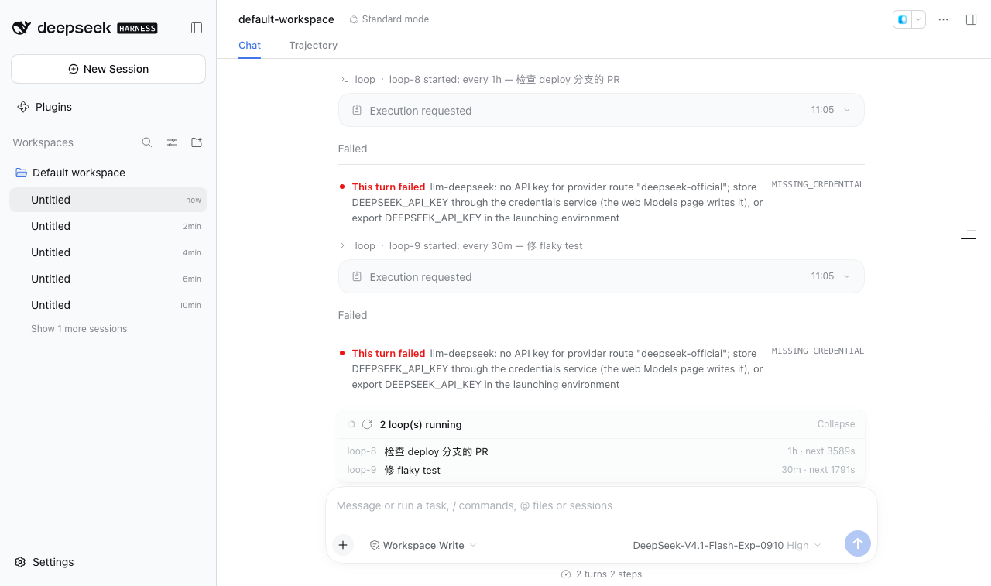Click the 1h · next 3589s timer
This screenshot has height=586, width=991.
821,451
